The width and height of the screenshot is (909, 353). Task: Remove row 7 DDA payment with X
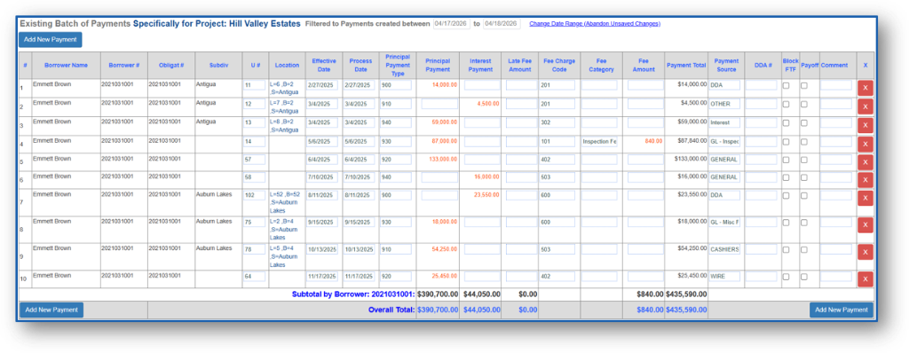click(x=865, y=199)
